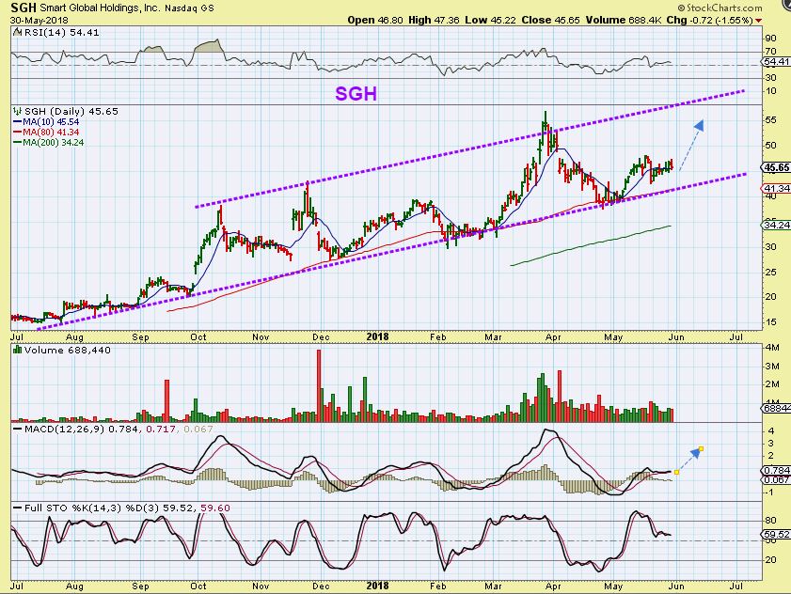Click the 'Nasdaq GS' exchange label
The width and height of the screenshot is (791, 594).
click(x=189, y=8)
